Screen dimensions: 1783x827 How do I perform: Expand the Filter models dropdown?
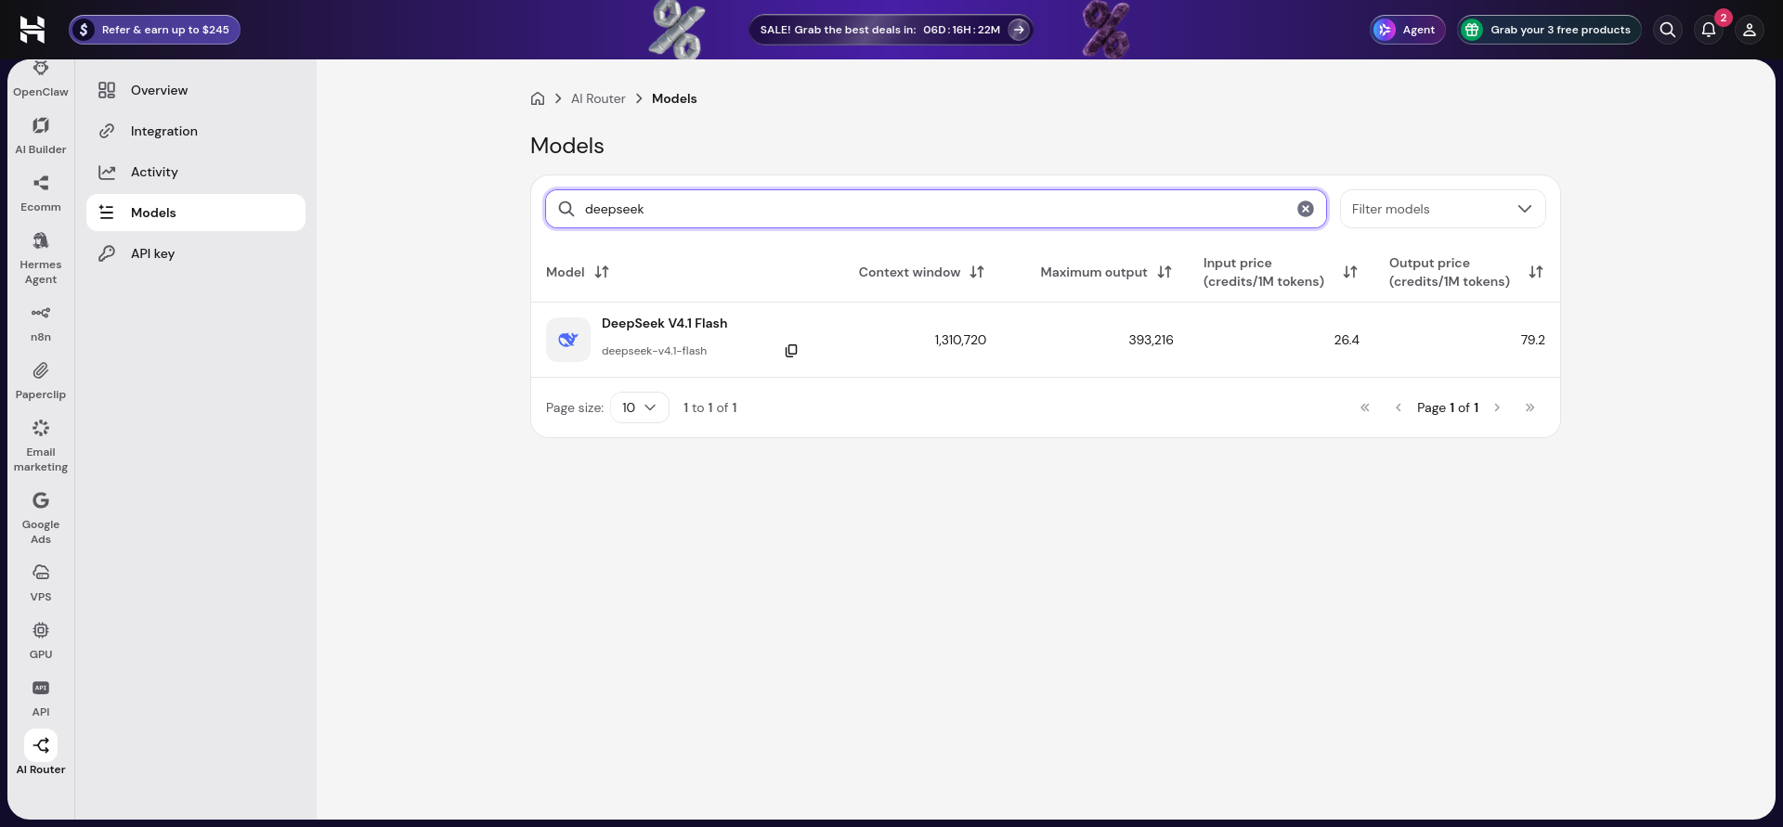click(x=1443, y=209)
